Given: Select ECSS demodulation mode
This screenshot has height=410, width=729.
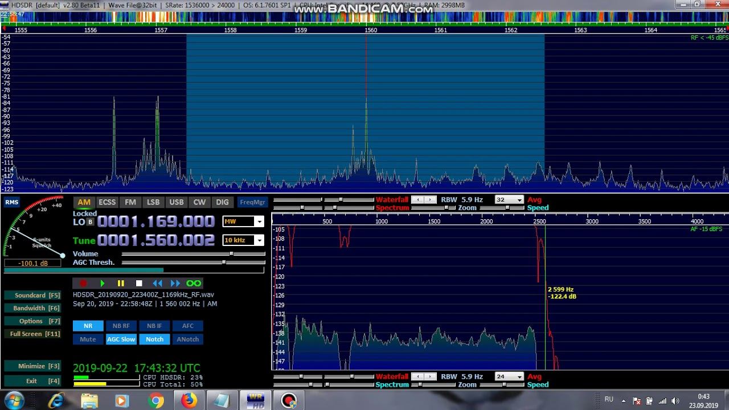Looking at the screenshot, I should coord(107,202).
